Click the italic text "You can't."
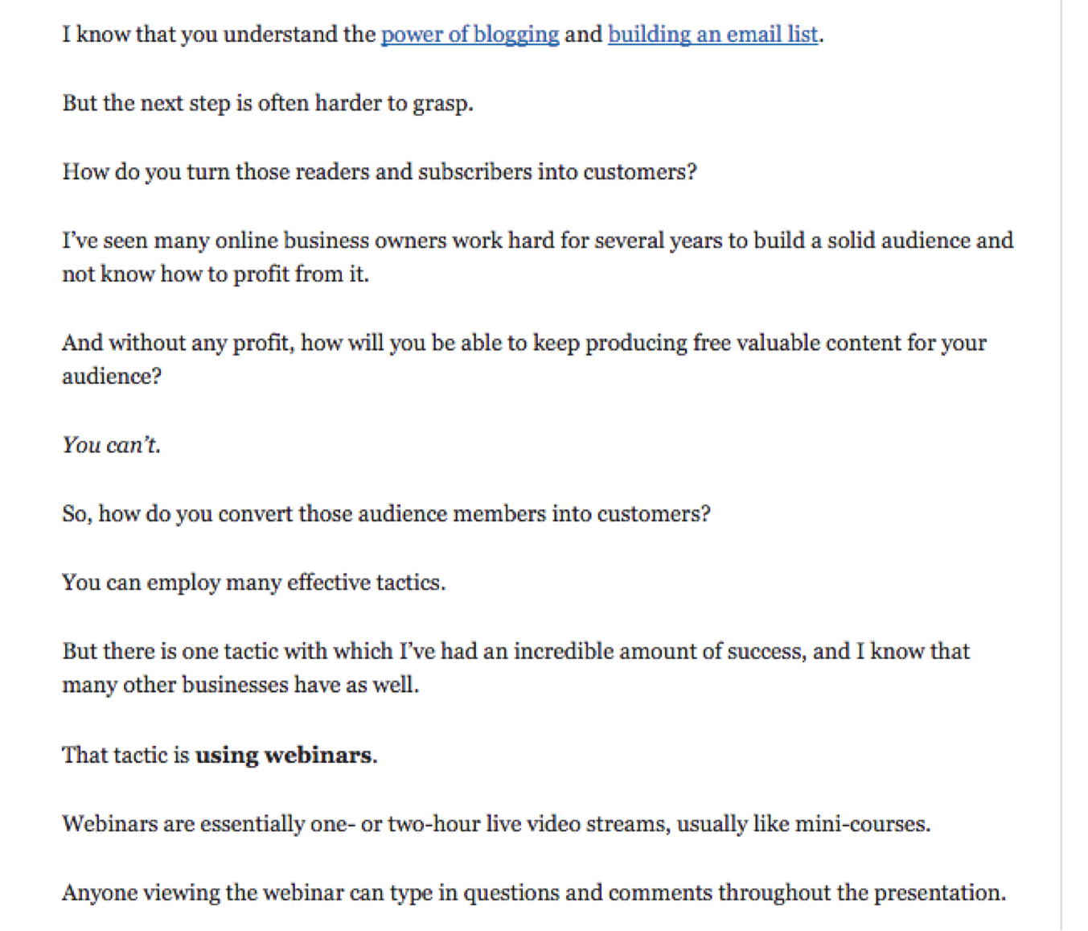 coord(112,445)
